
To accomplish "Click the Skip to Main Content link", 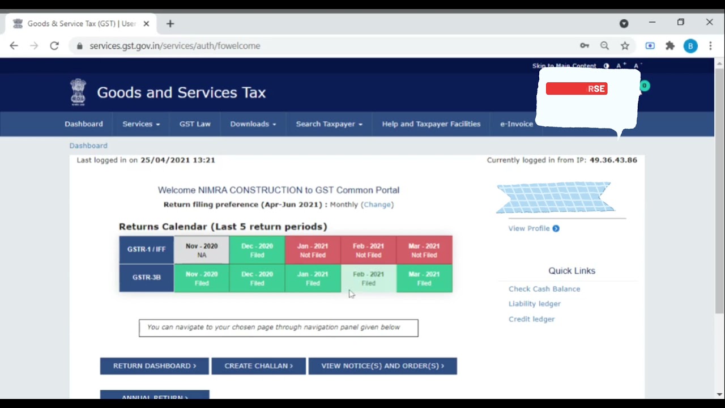I will (x=564, y=66).
